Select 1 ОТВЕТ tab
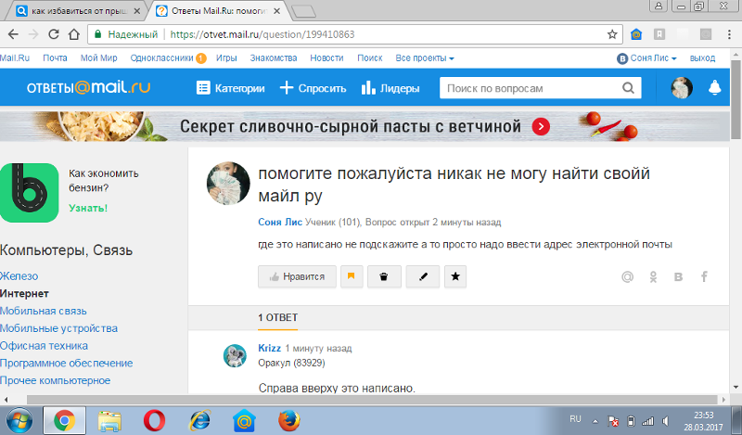 [x=277, y=317]
